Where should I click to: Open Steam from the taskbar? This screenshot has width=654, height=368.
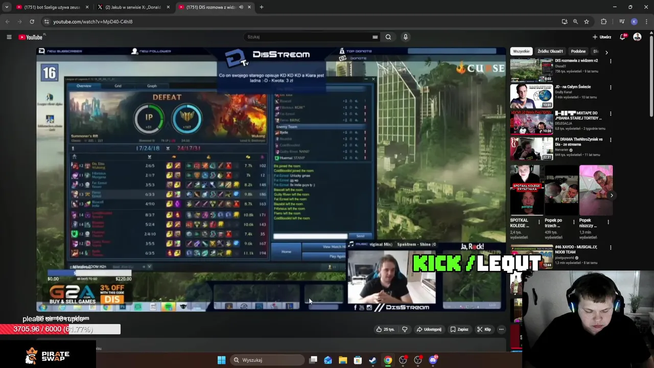[x=372, y=360]
